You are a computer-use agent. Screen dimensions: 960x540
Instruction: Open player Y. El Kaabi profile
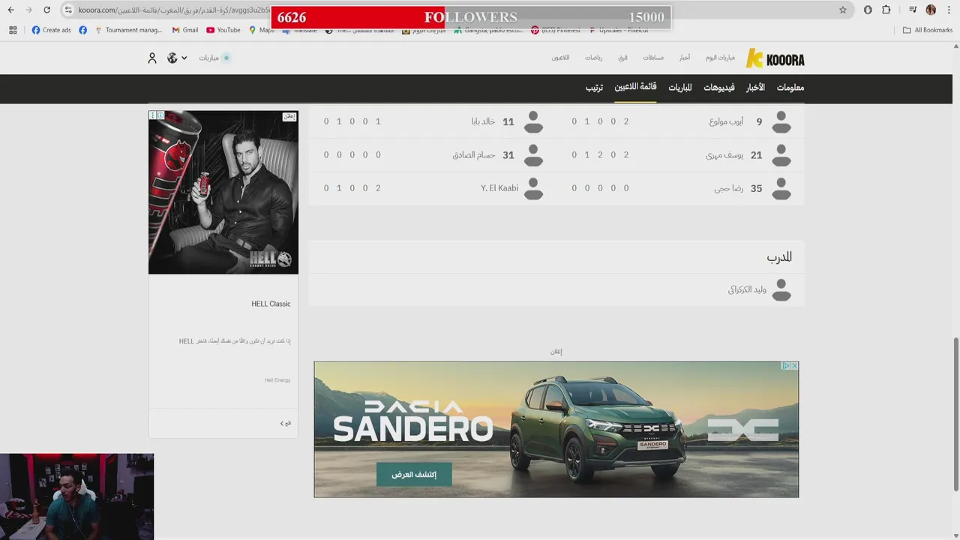(x=499, y=188)
